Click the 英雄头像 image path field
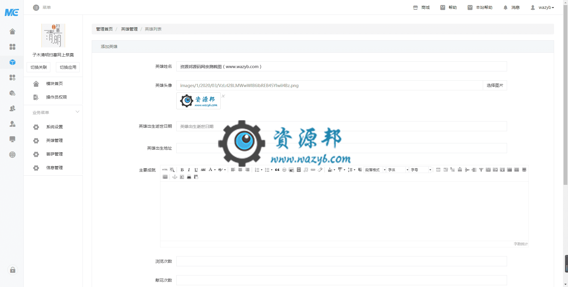This screenshot has width=568, height=287. (x=330, y=85)
